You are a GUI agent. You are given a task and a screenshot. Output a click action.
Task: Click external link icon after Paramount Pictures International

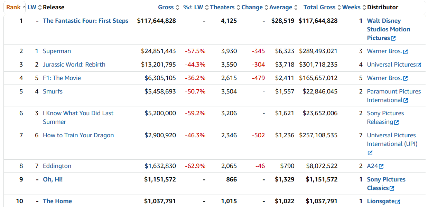click(406, 100)
